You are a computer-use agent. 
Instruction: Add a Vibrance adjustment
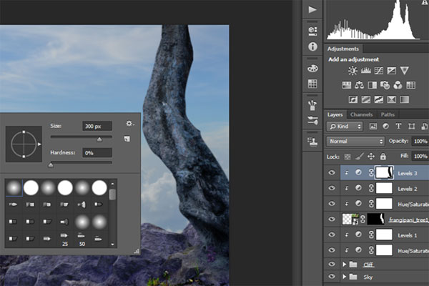405,71
